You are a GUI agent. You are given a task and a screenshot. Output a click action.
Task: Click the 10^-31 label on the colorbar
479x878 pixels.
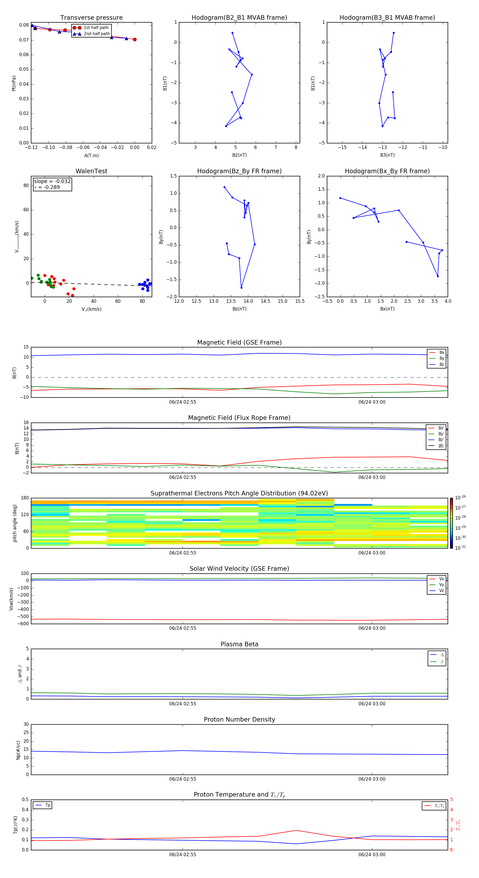pyautogui.click(x=460, y=548)
